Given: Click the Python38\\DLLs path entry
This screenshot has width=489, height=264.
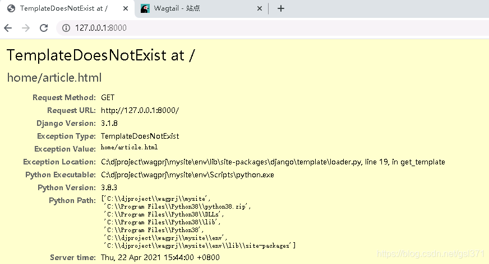Looking at the screenshot, I should [164, 214].
